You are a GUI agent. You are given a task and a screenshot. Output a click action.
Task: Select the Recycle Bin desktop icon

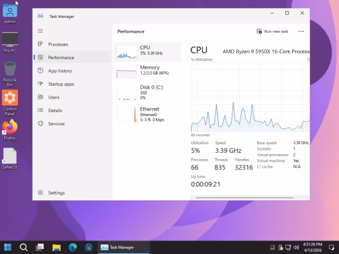click(10, 74)
